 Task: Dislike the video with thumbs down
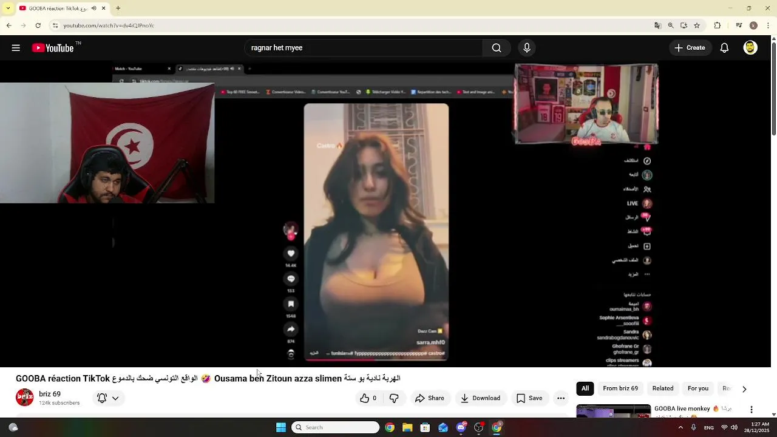click(395, 398)
